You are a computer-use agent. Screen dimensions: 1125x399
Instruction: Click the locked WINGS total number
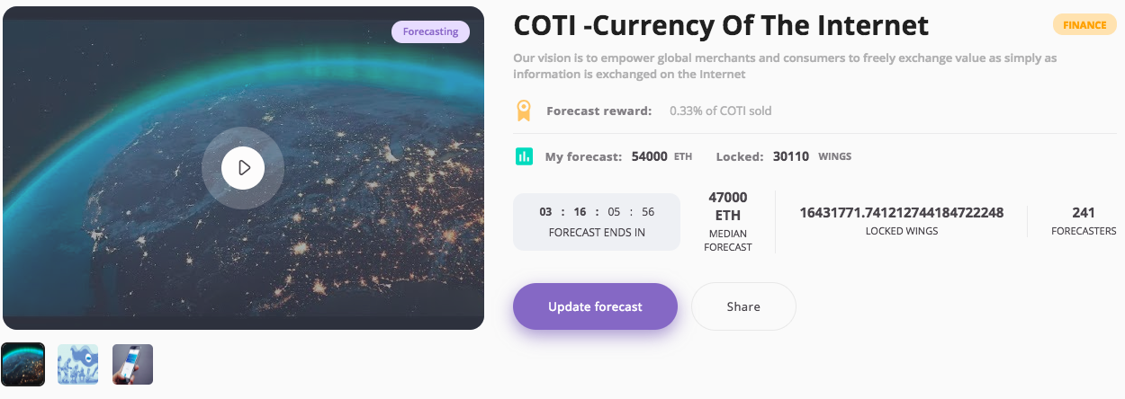coord(902,213)
